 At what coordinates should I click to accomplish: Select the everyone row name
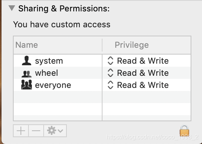[53, 85]
